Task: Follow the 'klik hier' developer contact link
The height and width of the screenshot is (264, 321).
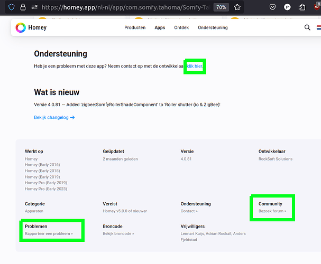Action: pos(195,66)
